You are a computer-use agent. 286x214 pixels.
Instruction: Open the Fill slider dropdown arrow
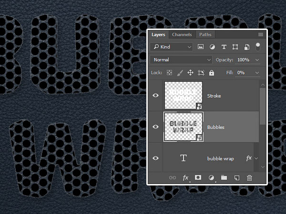257,73
